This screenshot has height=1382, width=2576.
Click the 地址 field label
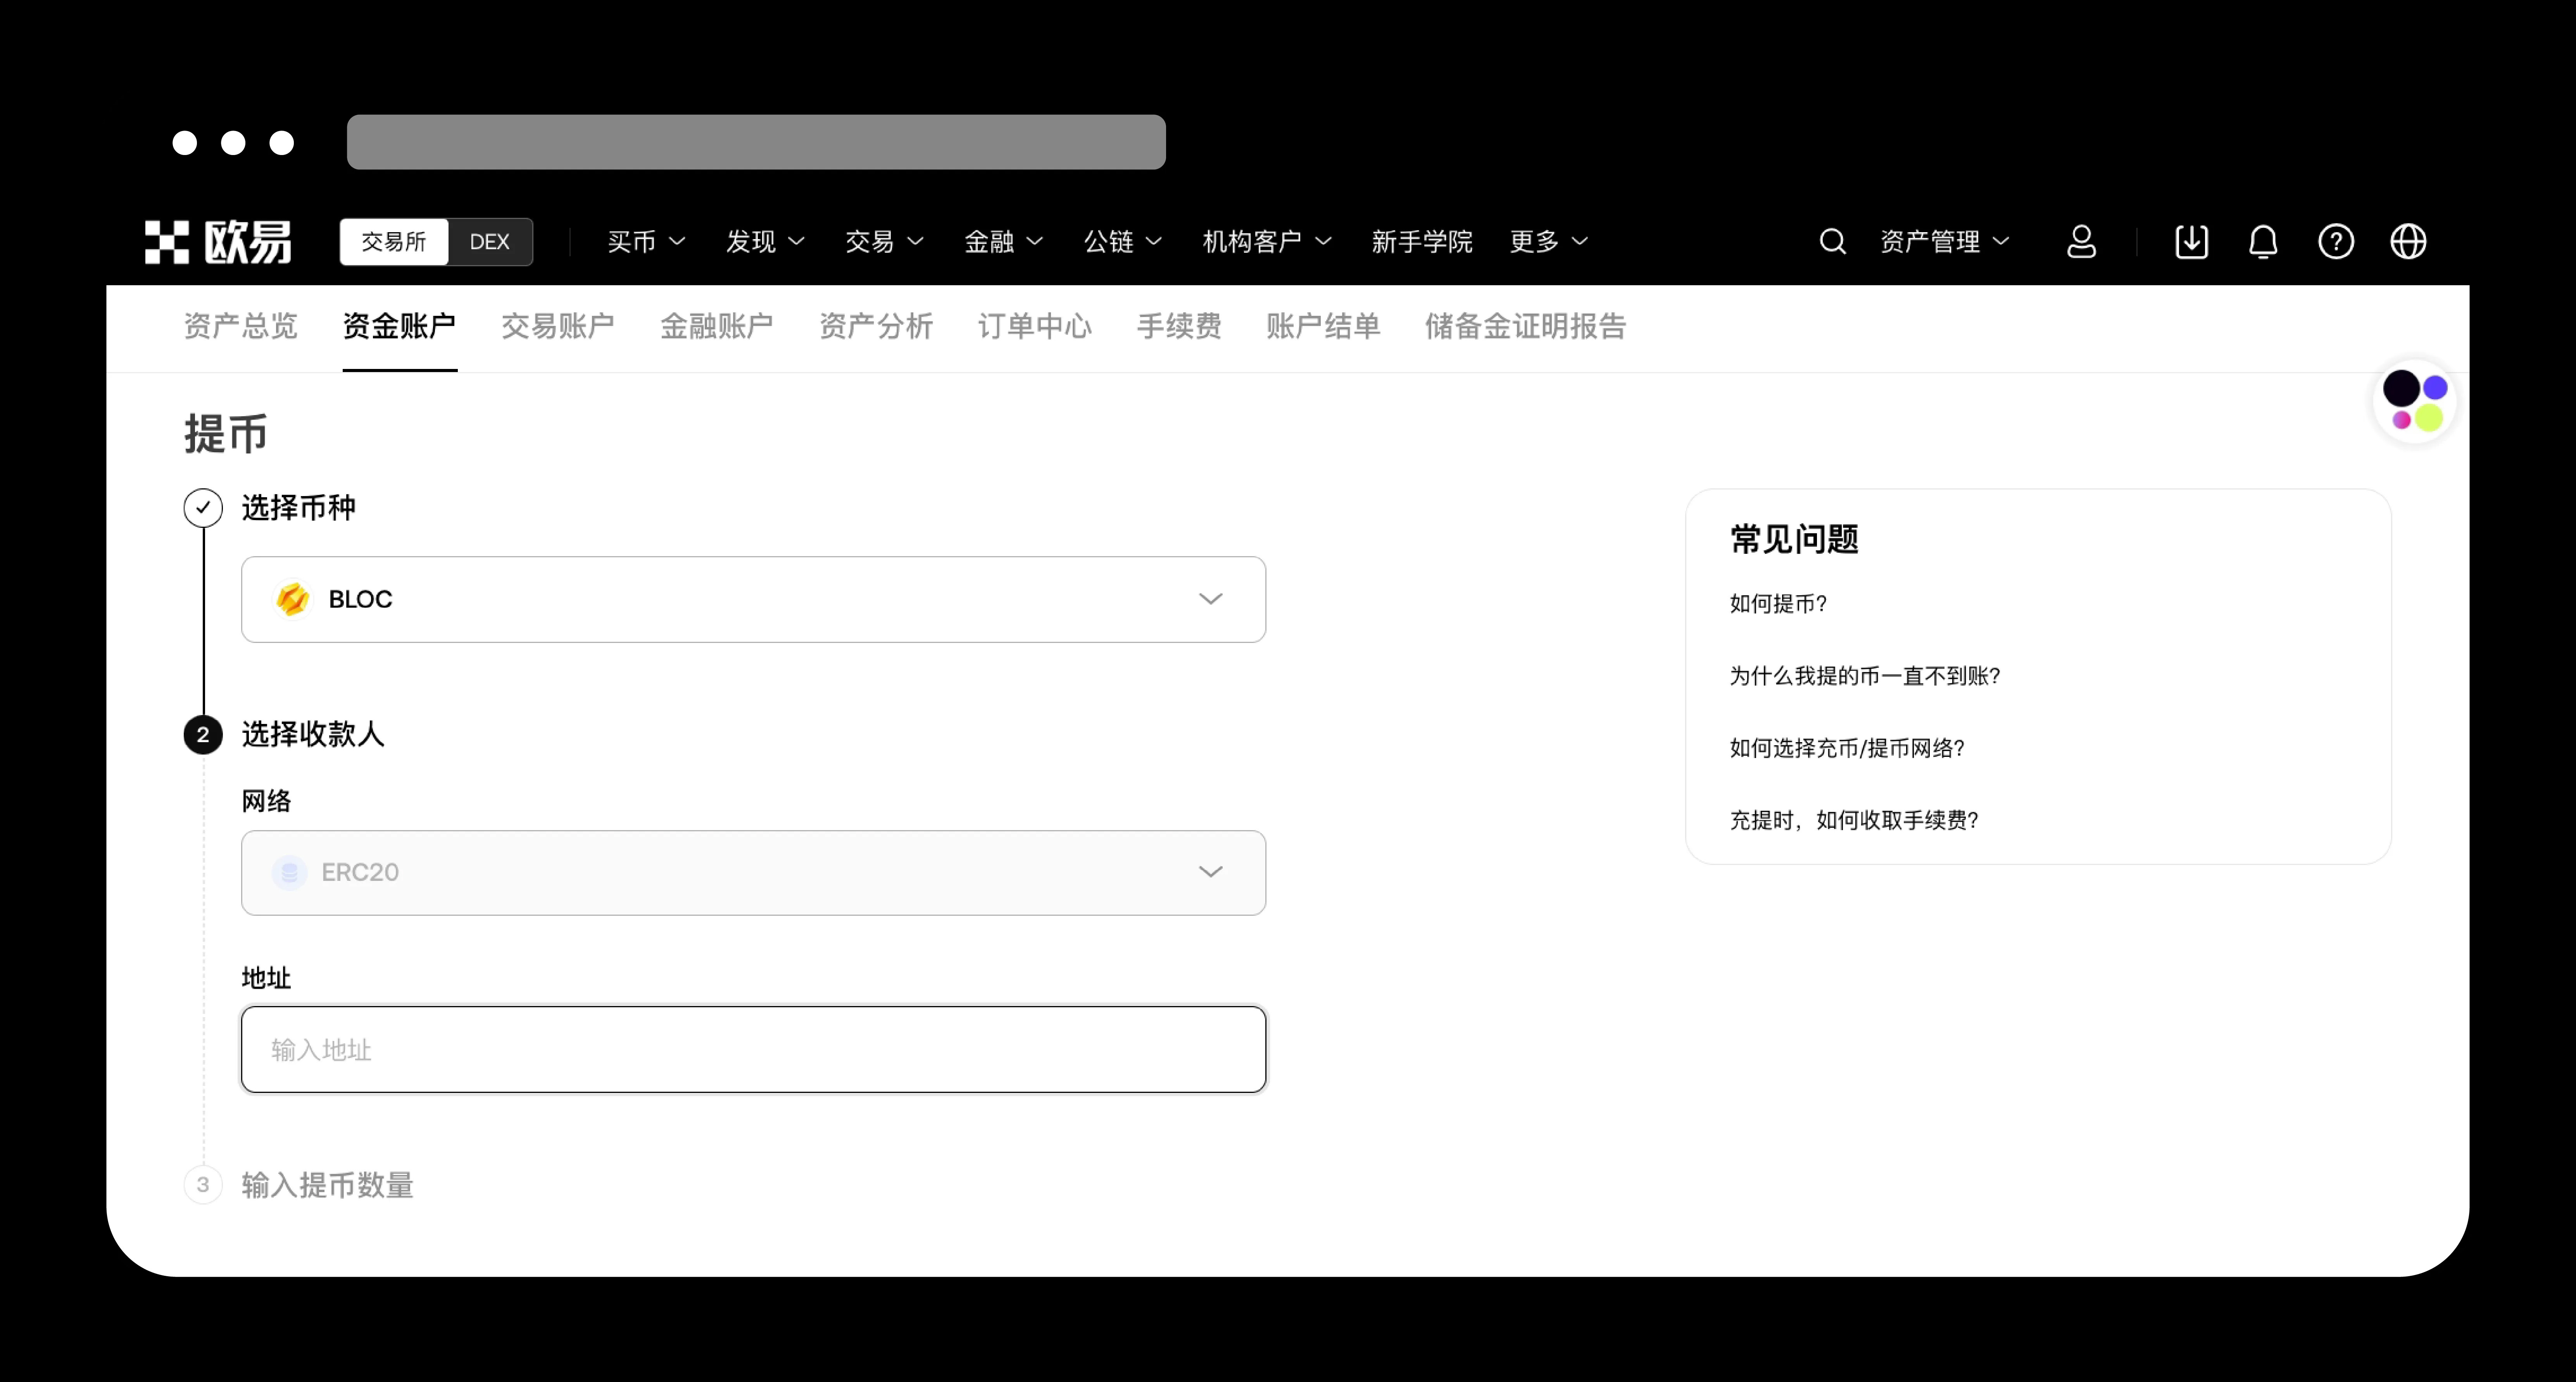coord(266,978)
